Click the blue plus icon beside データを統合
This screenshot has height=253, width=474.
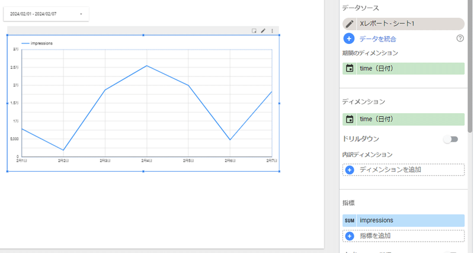coord(349,39)
